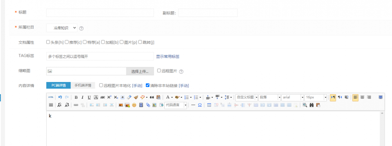Expand the ordered list style arrow

(191, 97)
